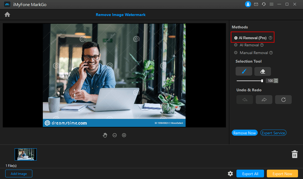Open the user account profile

[248, 4]
